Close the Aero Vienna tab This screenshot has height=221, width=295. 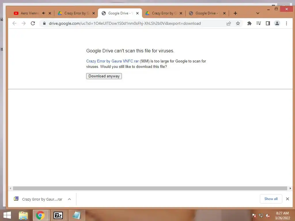[x=50, y=13]
